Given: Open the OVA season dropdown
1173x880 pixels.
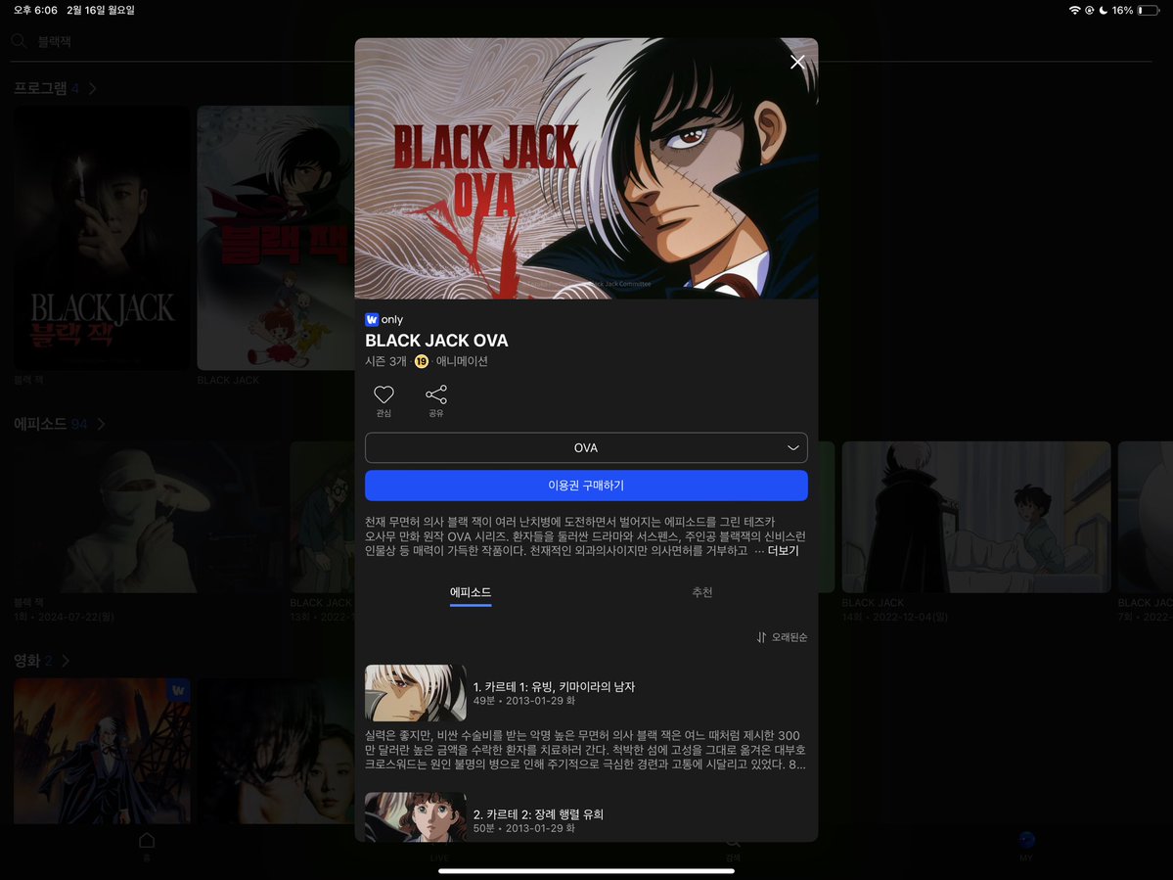Looking at the screenshot, I should tap(586, 447).
